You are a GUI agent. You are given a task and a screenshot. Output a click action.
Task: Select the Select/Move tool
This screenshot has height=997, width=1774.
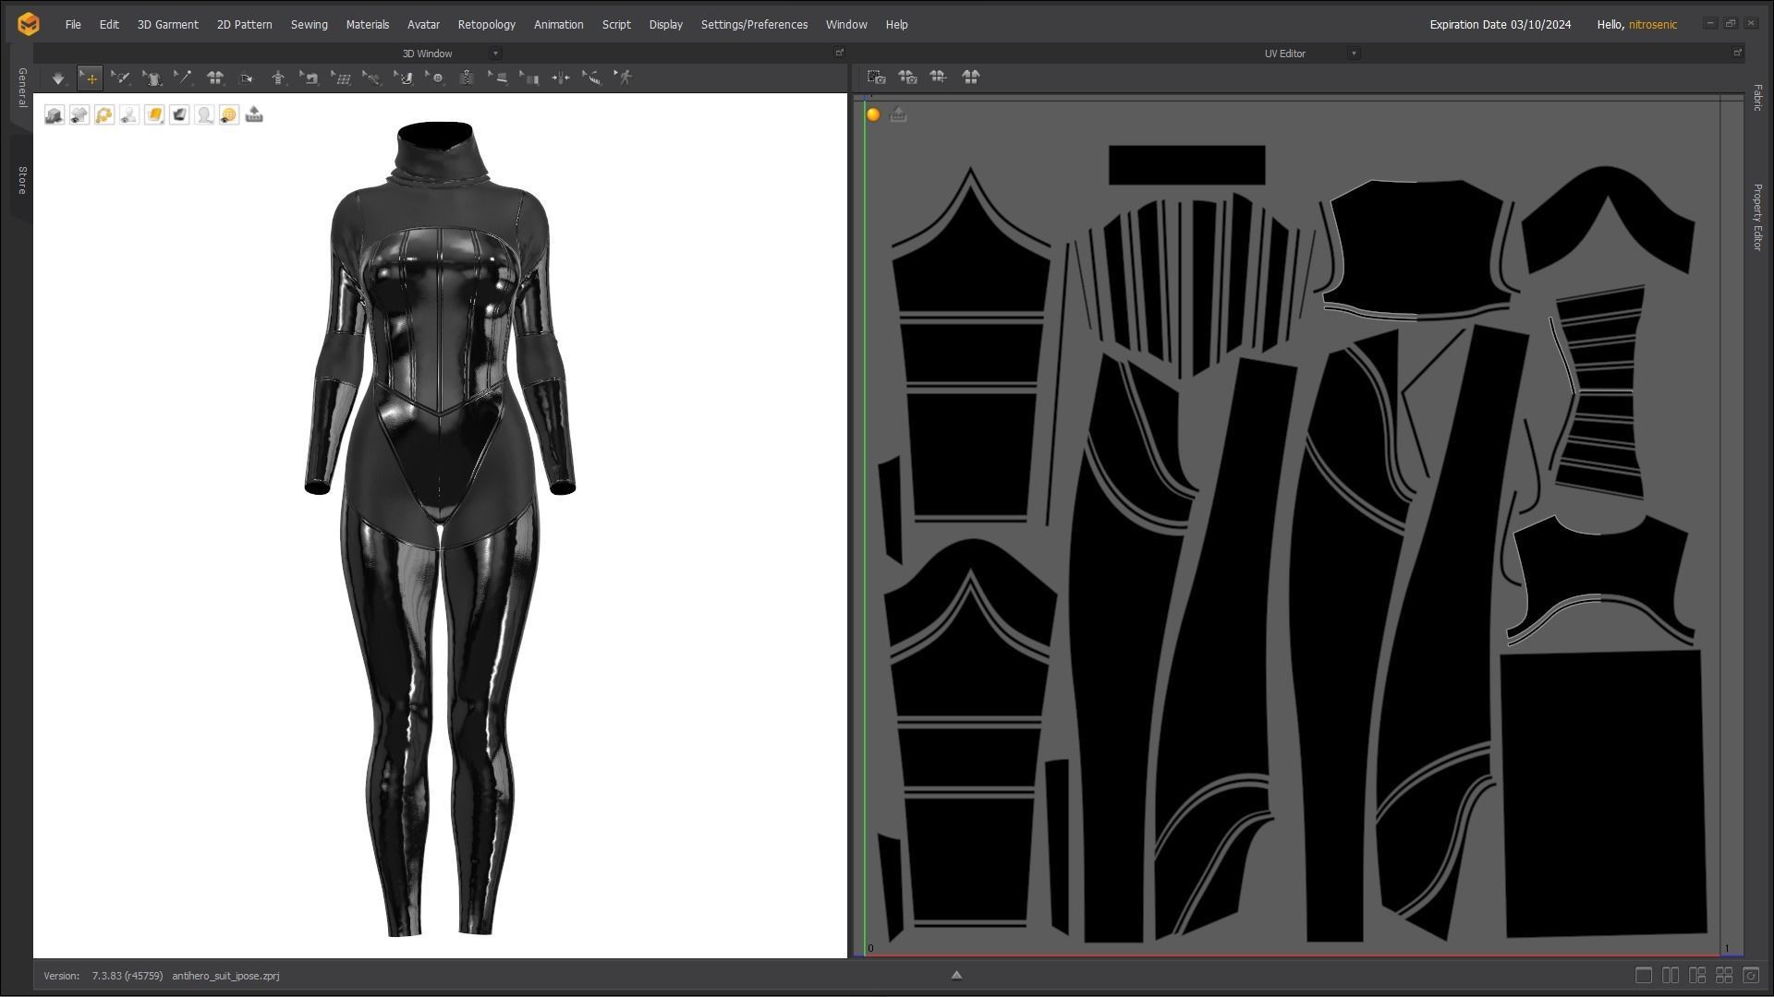coord(90,78)
